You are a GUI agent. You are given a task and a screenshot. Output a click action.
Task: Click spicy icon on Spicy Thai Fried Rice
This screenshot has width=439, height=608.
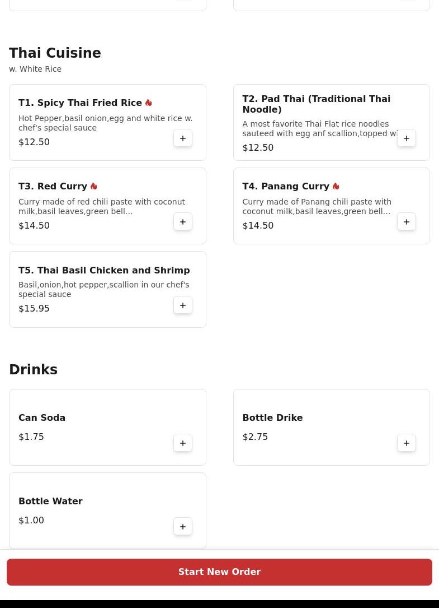pos(148,103)
